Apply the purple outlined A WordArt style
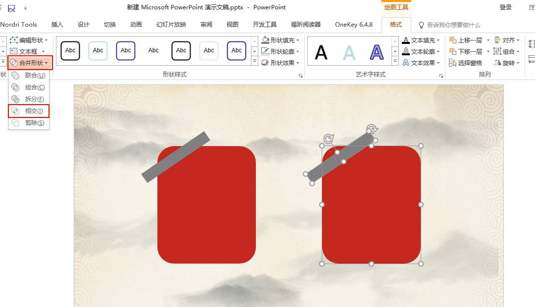 (377, 52)
